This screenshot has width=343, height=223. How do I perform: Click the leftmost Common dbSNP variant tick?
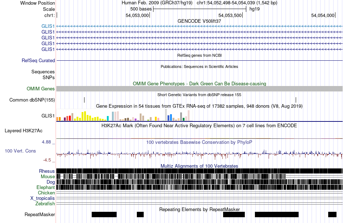click(x=84, y=100)
